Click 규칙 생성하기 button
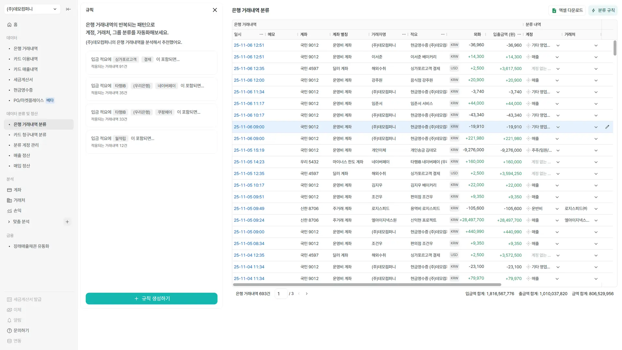Screen dimensions: 622x350 click(x=151, y=298)
